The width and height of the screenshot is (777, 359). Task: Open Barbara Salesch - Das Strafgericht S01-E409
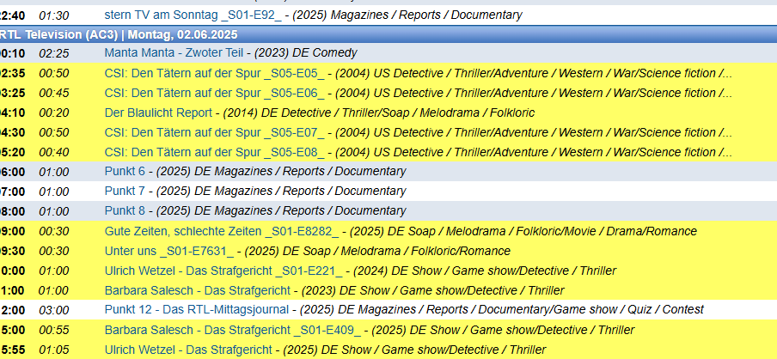coord(233,330)
